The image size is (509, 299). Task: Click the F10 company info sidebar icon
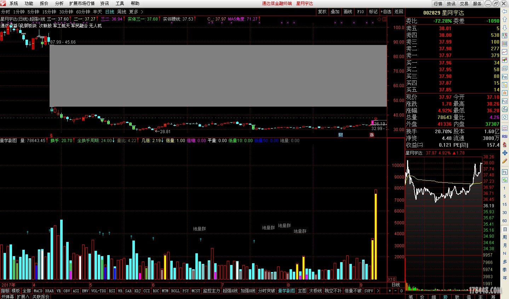(x=505, y=77)
